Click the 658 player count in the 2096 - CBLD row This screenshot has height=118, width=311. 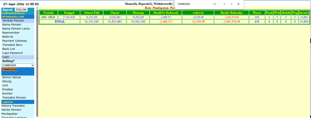click(257, 17)
